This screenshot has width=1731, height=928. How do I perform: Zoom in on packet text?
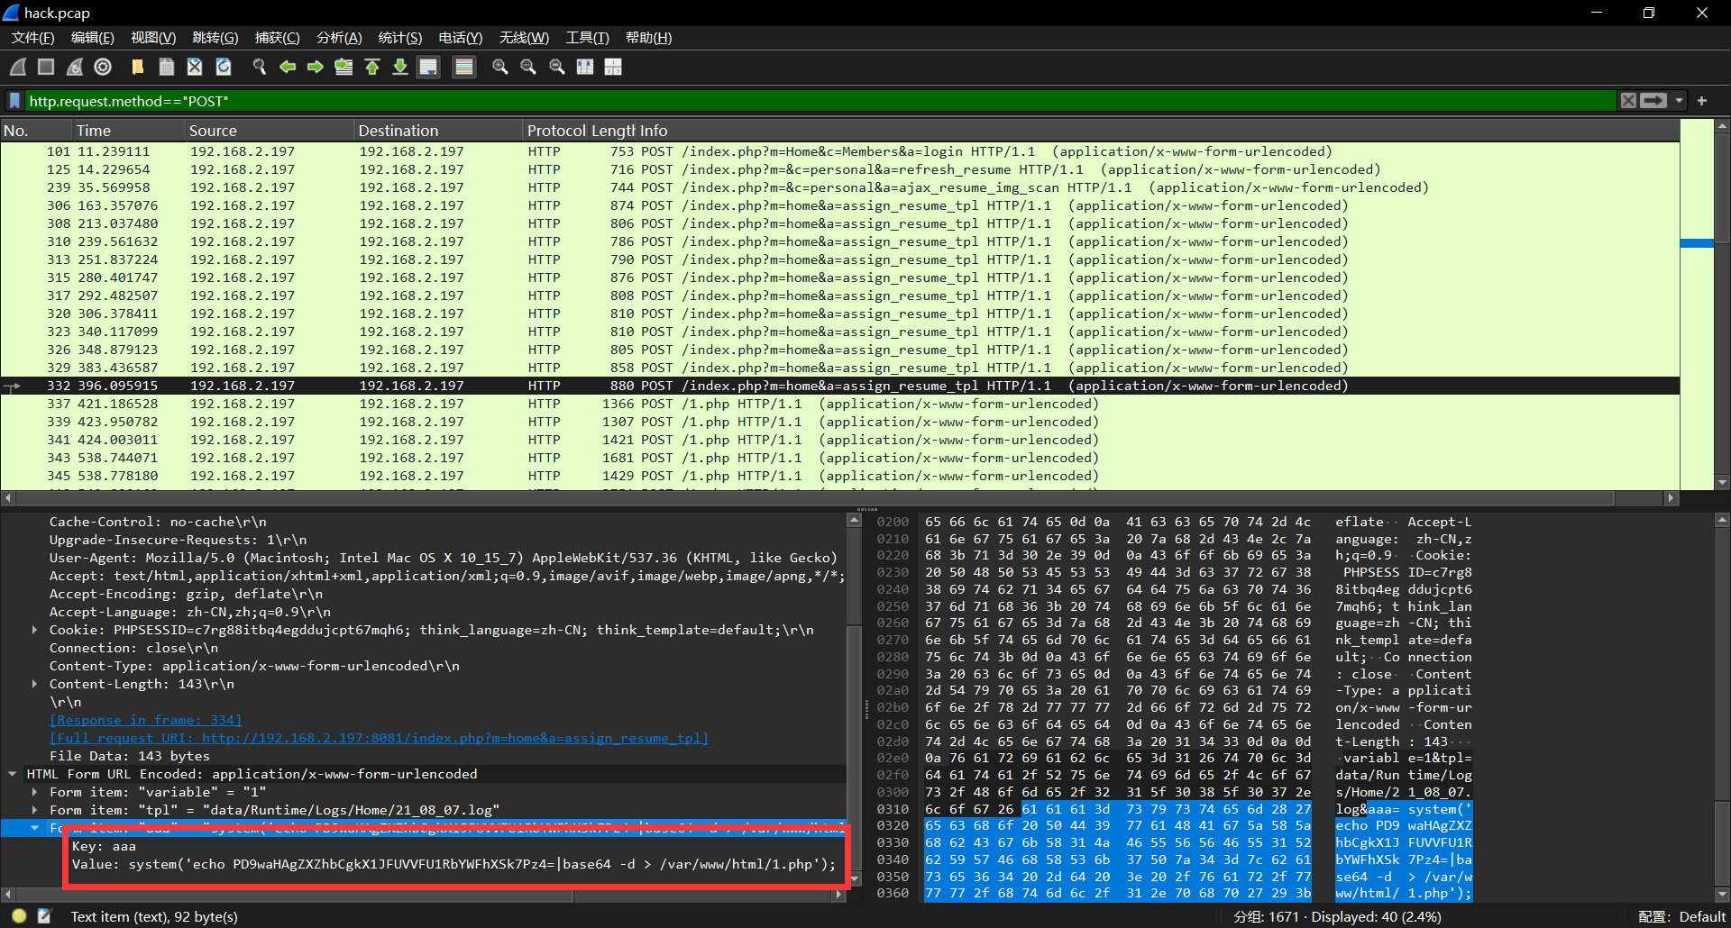tap(500, 67)
